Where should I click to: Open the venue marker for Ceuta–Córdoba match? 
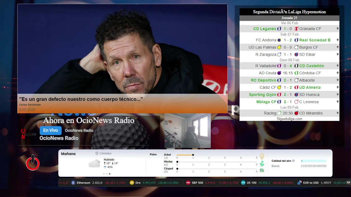(338, 73)
